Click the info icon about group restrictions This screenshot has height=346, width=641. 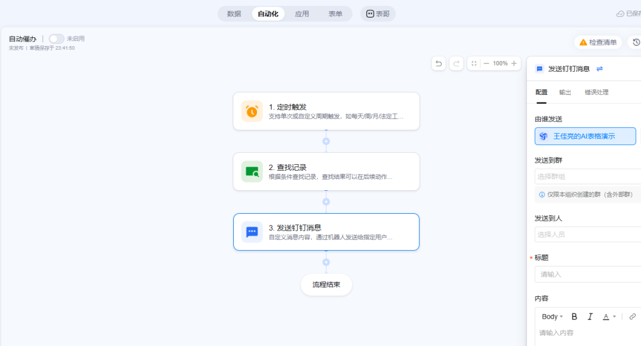[x=542, y=194]
